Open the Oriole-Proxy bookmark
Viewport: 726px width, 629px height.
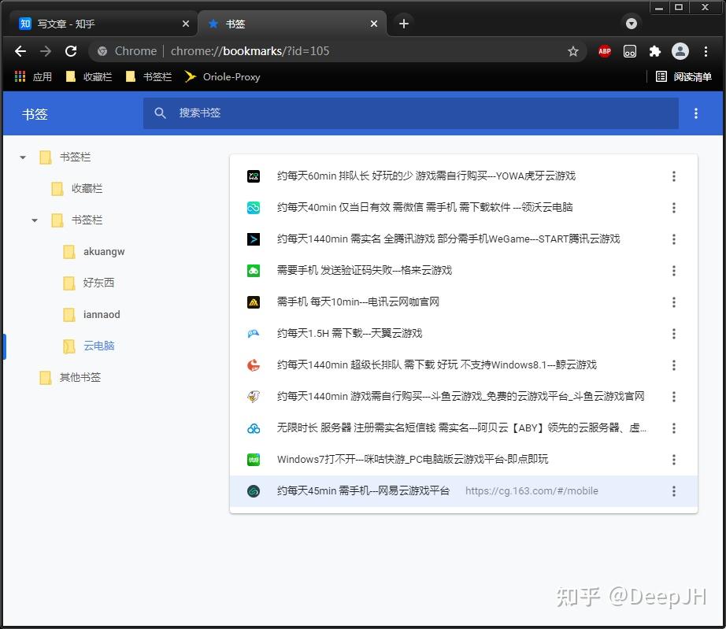[223, 77]
